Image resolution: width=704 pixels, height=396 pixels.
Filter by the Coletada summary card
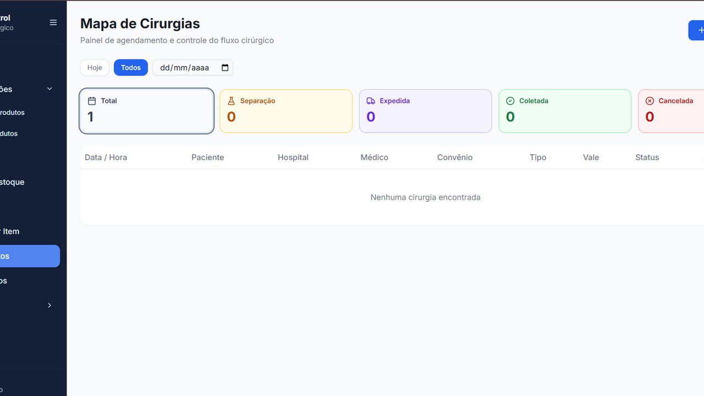tap(565, 111)
